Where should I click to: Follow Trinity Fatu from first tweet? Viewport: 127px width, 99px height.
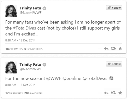point(114,8)
